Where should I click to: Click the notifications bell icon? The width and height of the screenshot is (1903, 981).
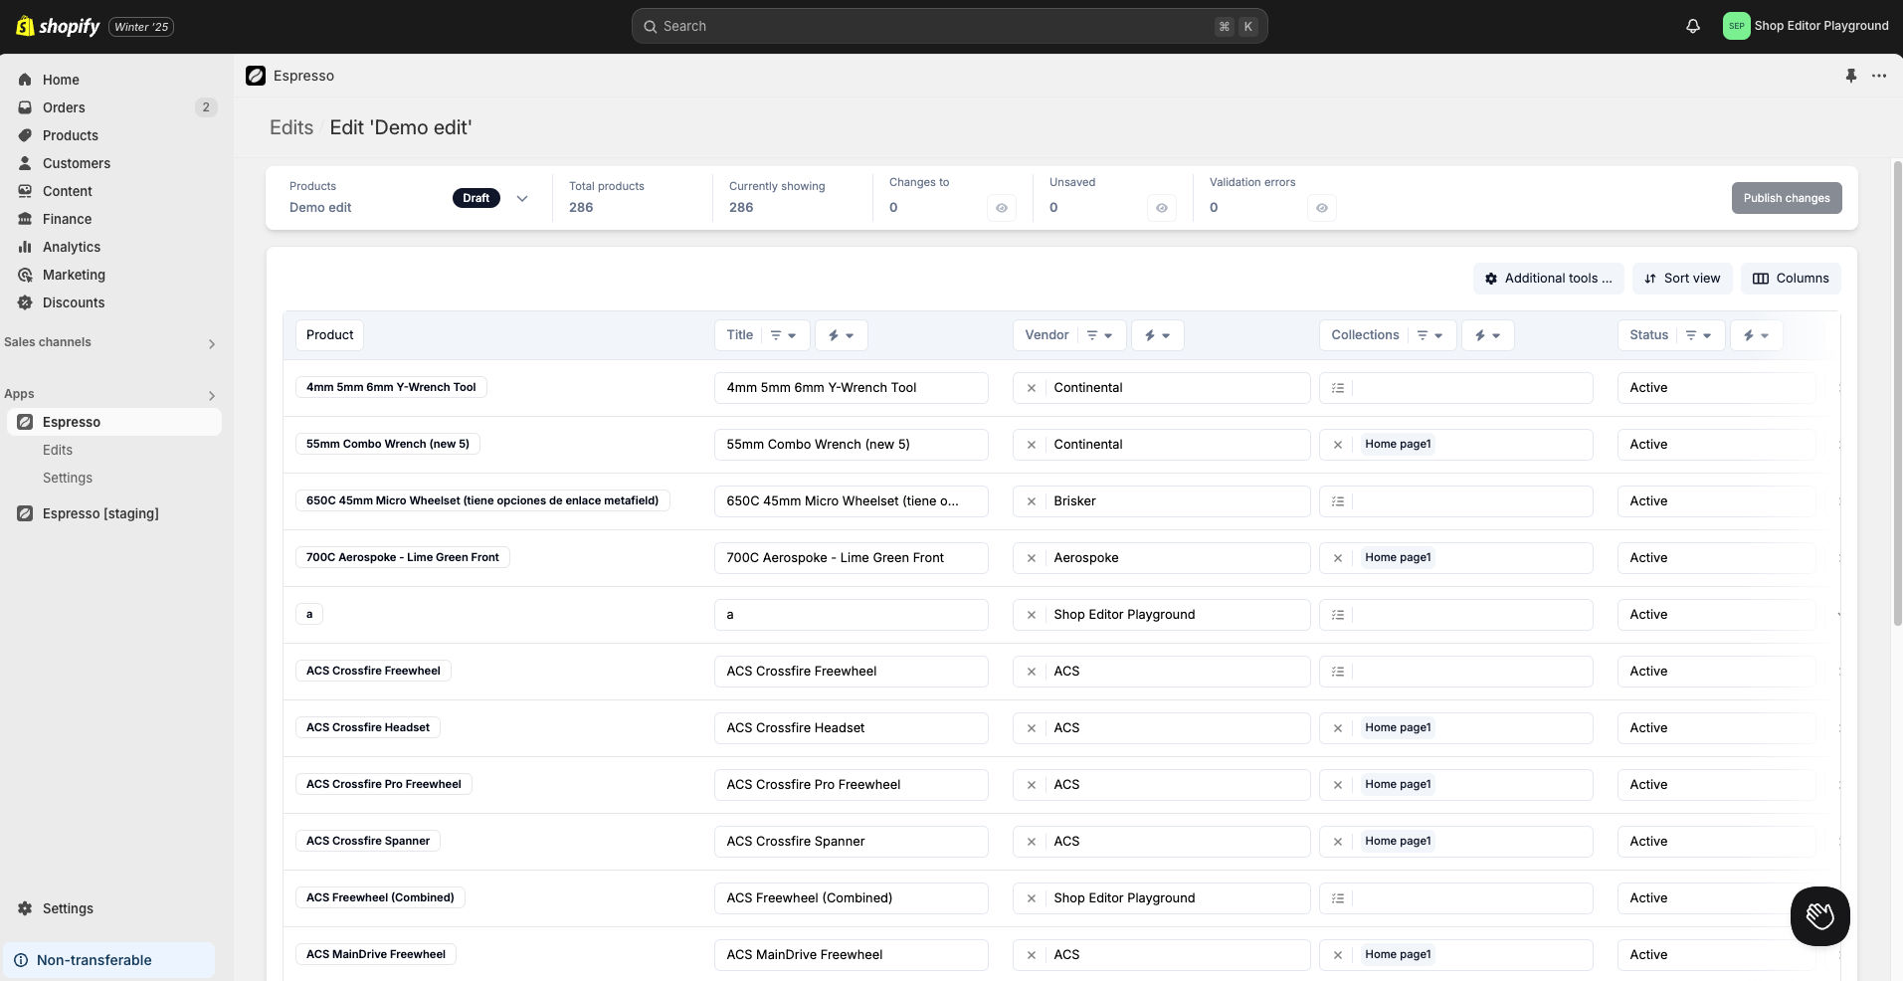click(1692, 26)
